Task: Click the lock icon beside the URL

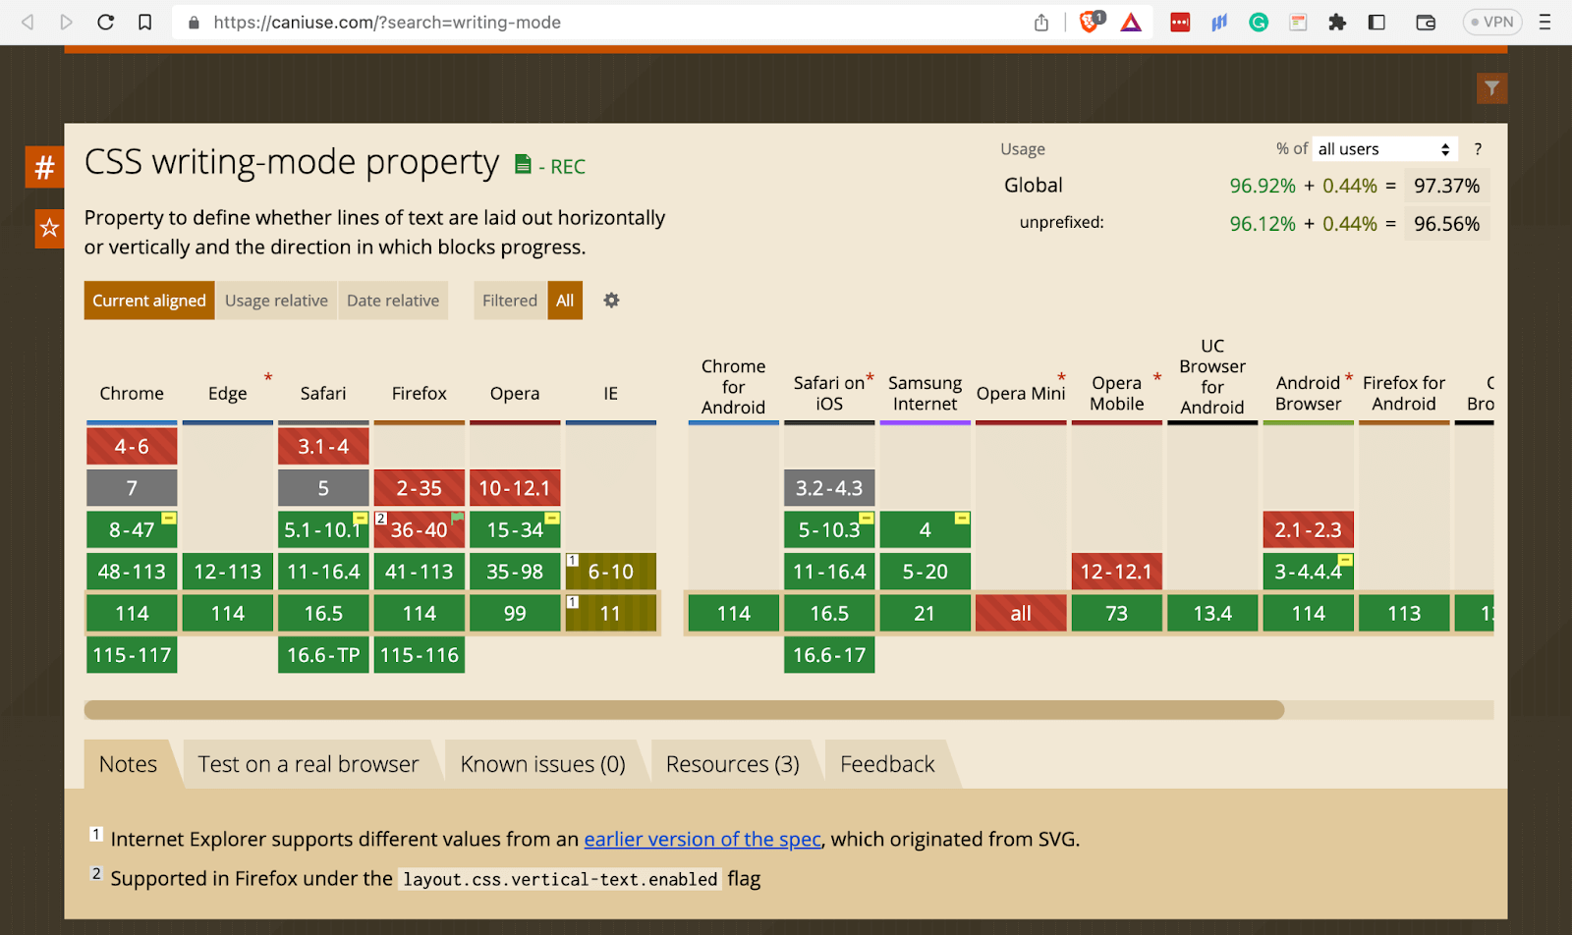Action: coord(194,22)
